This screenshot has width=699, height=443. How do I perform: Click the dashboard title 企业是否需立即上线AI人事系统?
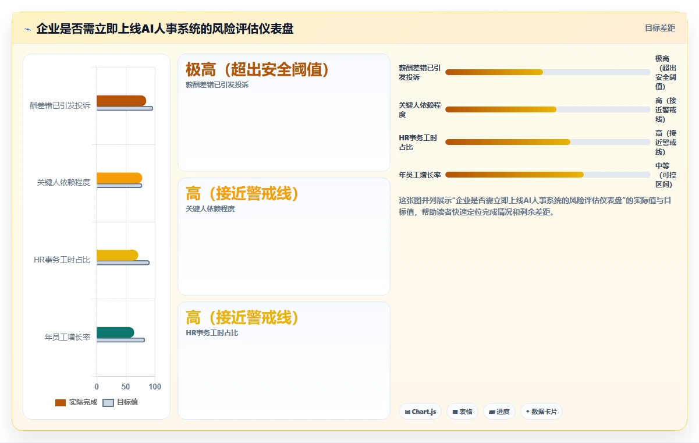click(165, 29)
